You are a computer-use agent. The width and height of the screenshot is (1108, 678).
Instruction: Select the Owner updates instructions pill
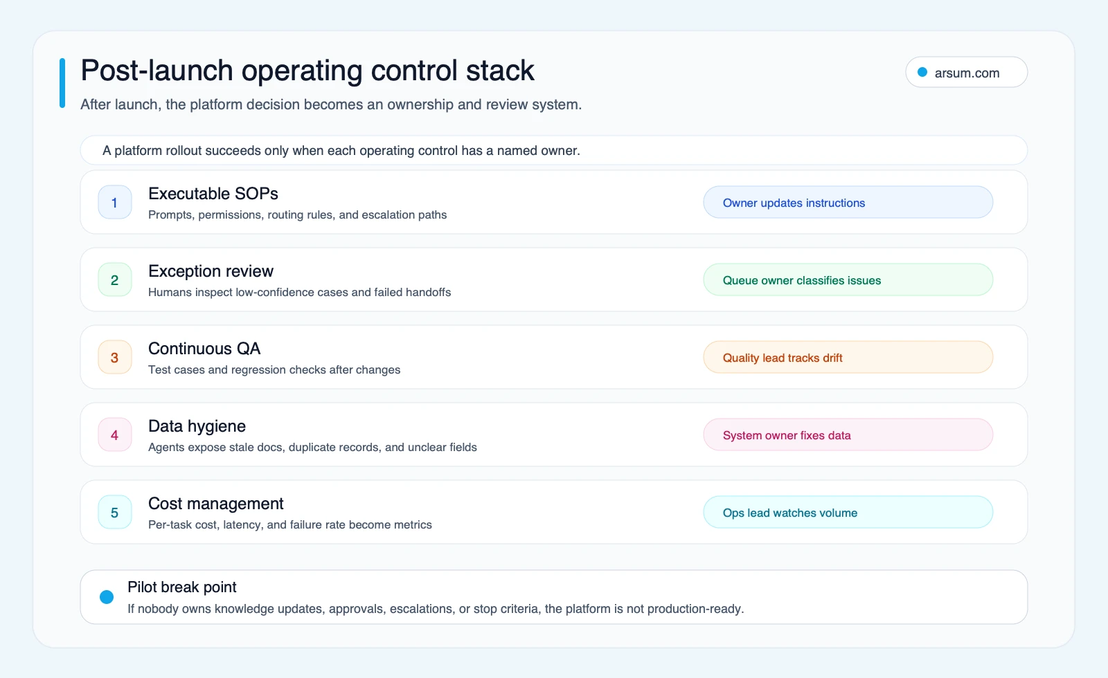(x=848, y=202)
